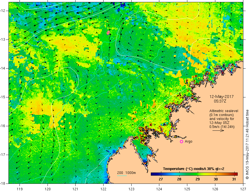Click the colorbar value 28
This screenshot has width=249, height=192.
pyautogui.click(x=179, y=179)
